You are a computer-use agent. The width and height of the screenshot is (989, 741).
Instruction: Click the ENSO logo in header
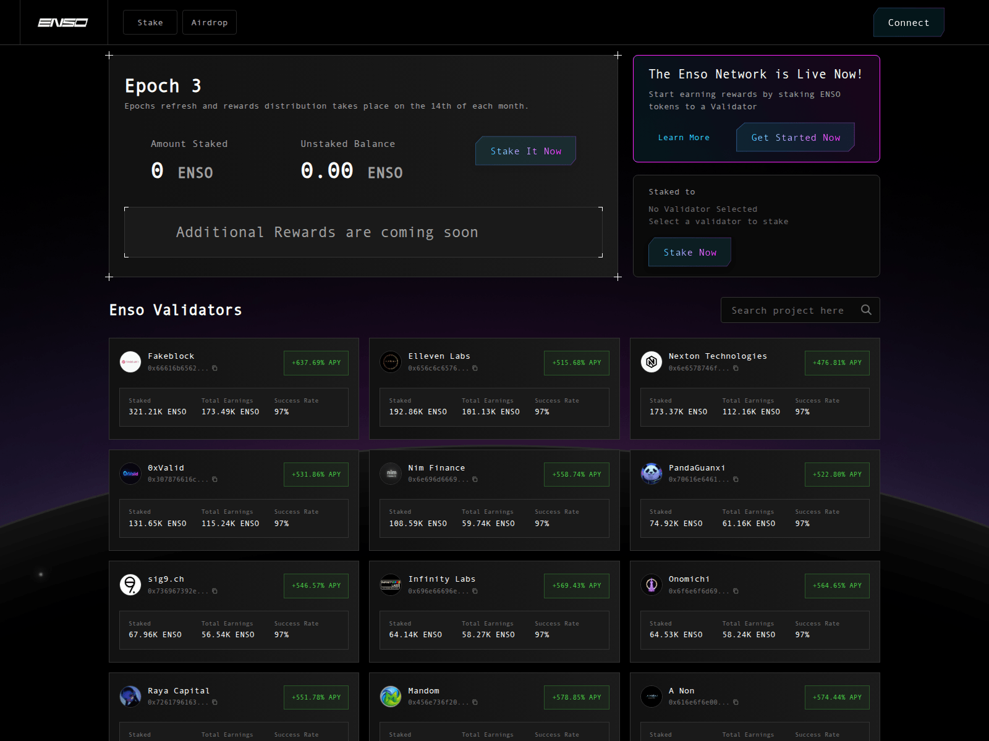click(x=63, y=22)
